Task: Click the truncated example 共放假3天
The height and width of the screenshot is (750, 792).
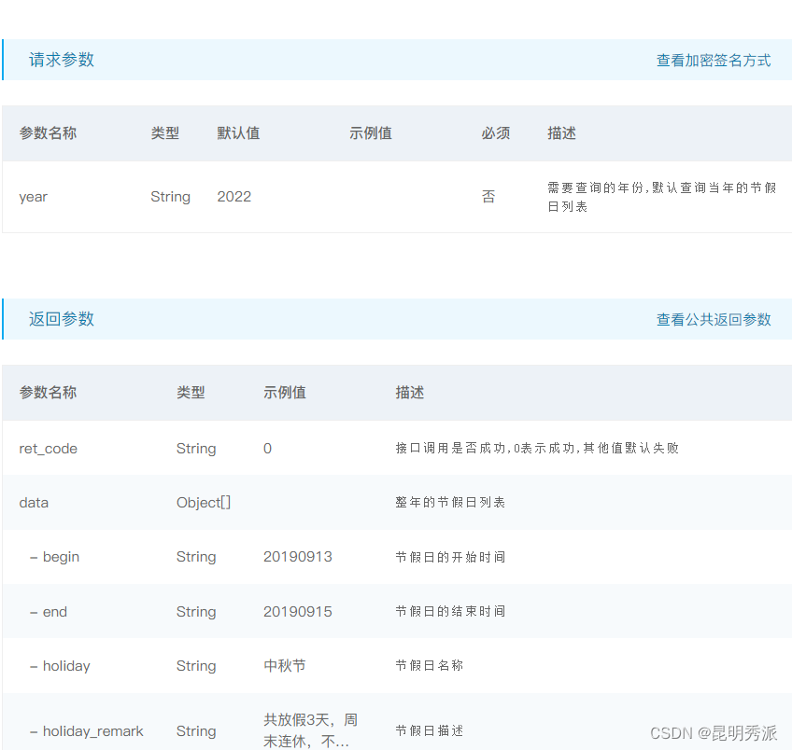Action: (310, 730)
